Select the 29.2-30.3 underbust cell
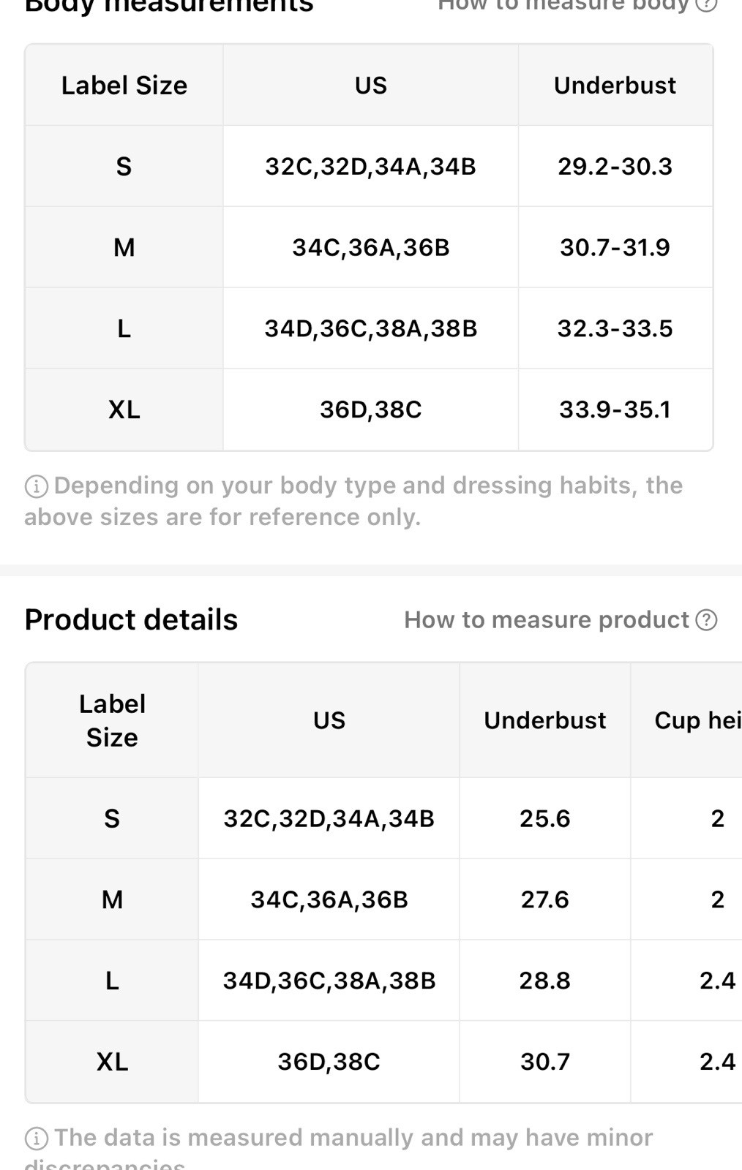This screenshot has height=1170, width=742. point(615,167)
